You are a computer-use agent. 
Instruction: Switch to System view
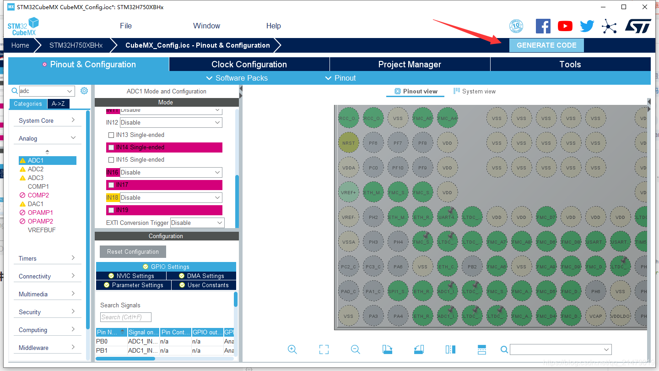click(x=475, y=91)
